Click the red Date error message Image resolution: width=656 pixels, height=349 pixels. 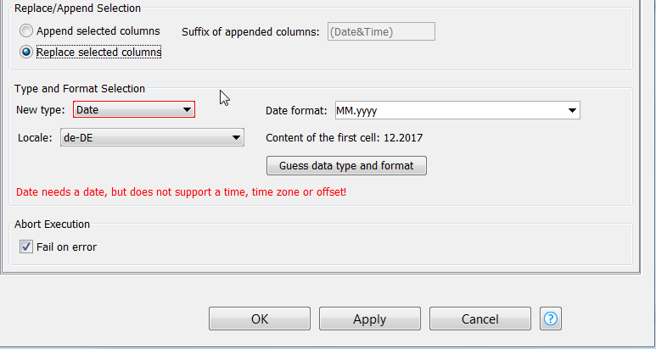click(x=181, y=192)
